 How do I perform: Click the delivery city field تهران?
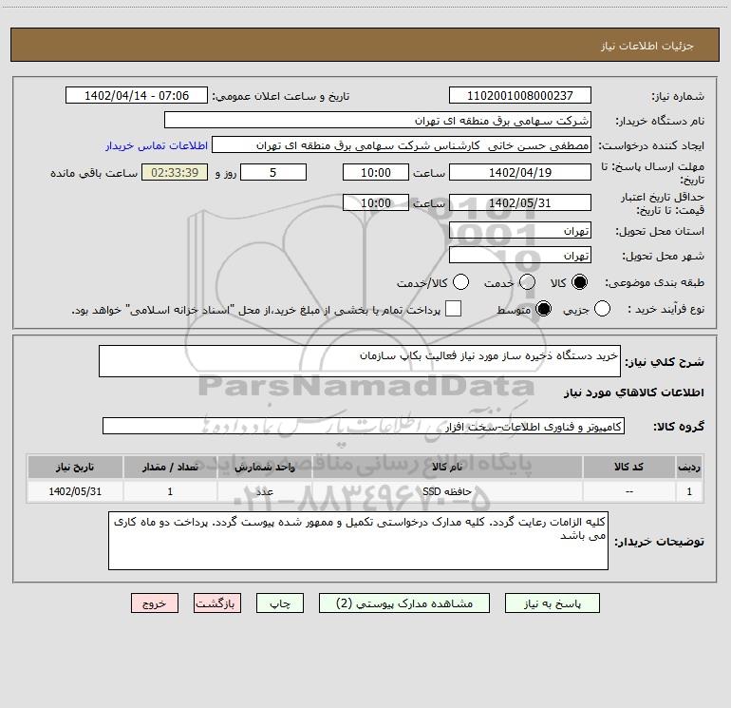click(x=520, y=256)
